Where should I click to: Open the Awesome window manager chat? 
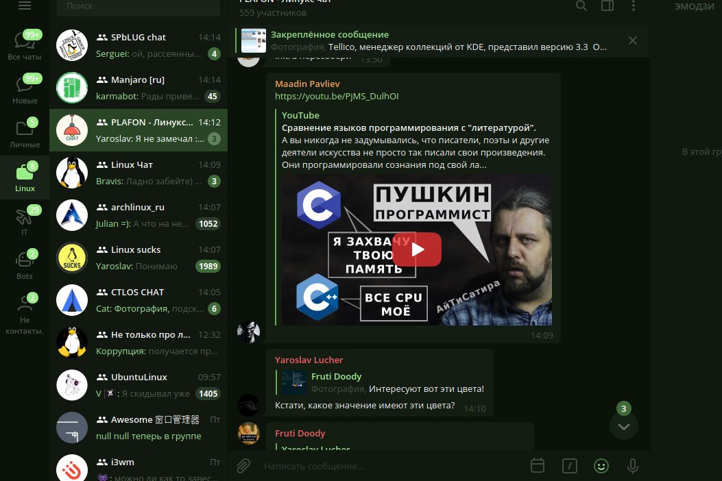point(138,428)
